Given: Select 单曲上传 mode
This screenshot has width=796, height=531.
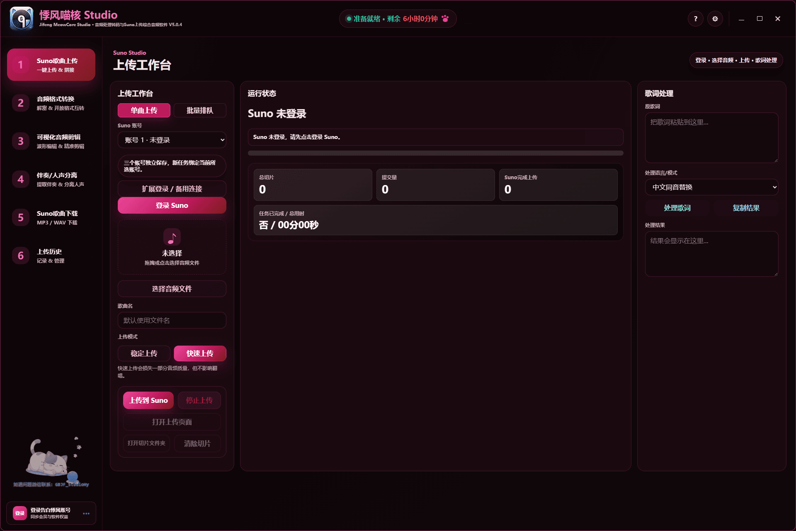Looking at the screenshot, I should (144, 110).
